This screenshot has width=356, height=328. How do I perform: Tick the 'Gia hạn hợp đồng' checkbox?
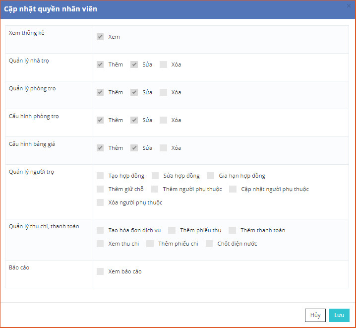tap(211, 176)
